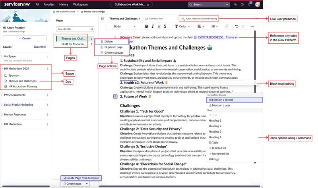Select Mention a record in slash menu
Viewport: 318px width, 188px height.
[235, 100]
